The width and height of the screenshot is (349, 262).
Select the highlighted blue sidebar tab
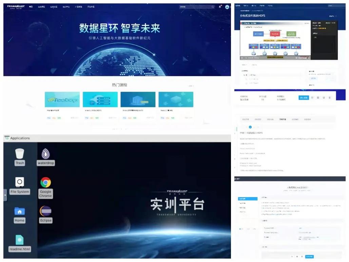coord(248,198)
